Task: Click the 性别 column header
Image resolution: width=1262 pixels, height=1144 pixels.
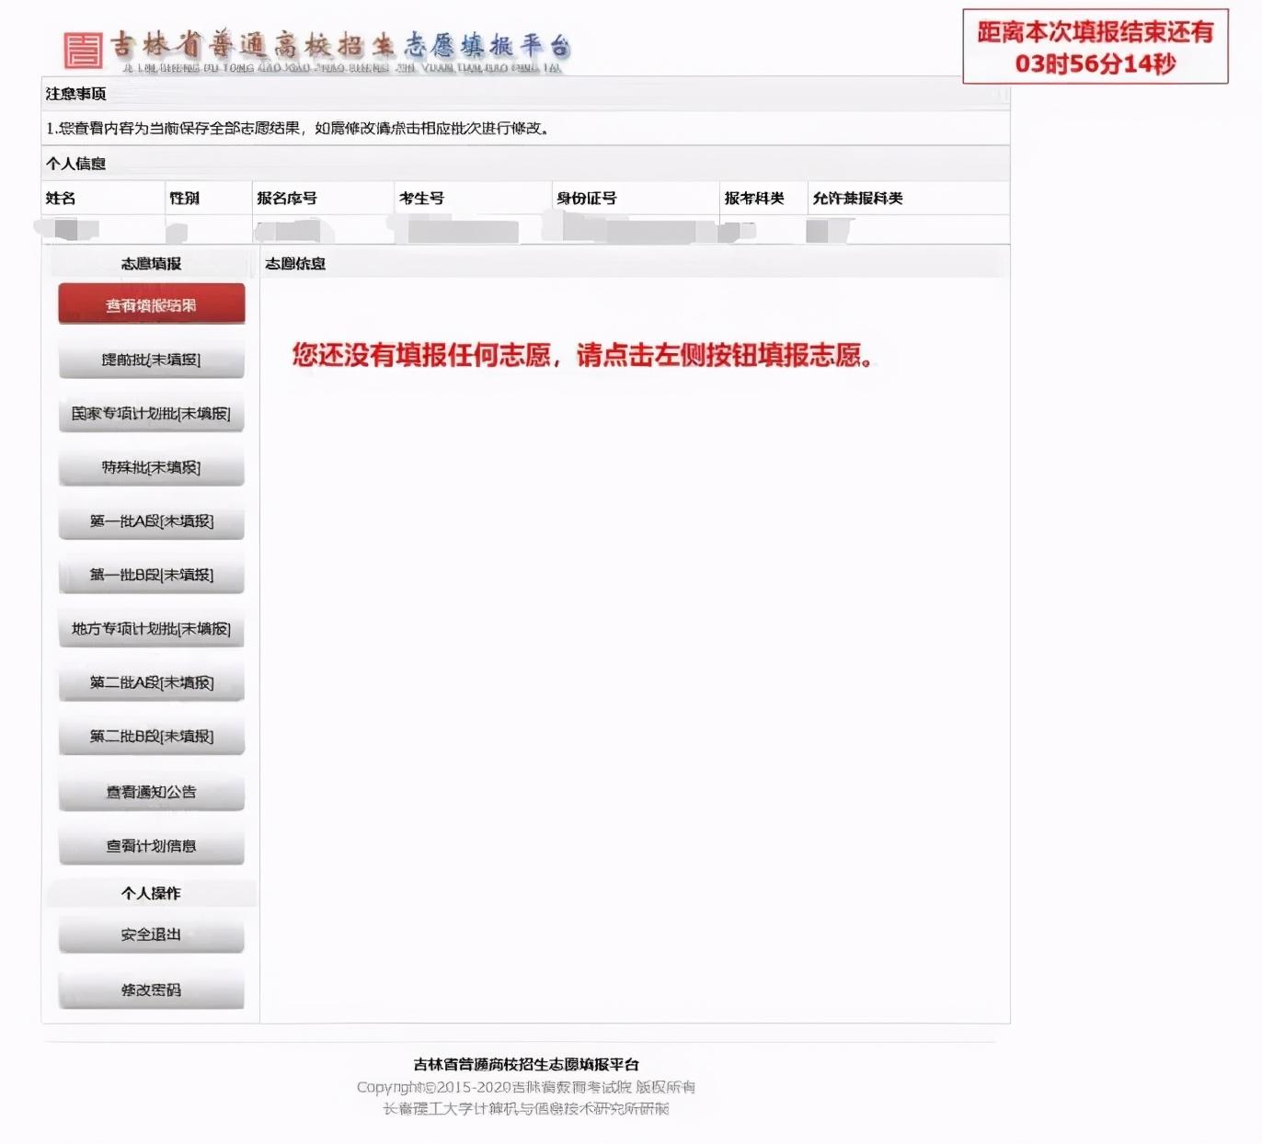Action: pos(184,198)
